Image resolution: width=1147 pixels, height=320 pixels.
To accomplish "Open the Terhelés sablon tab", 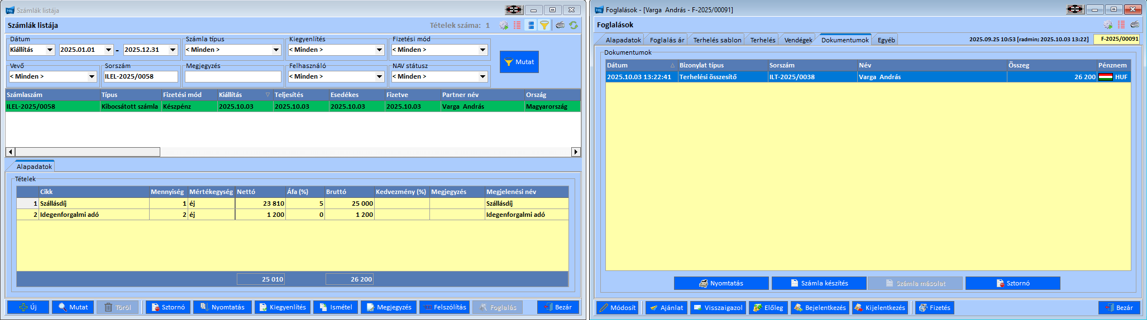I will tap(717, 40).
